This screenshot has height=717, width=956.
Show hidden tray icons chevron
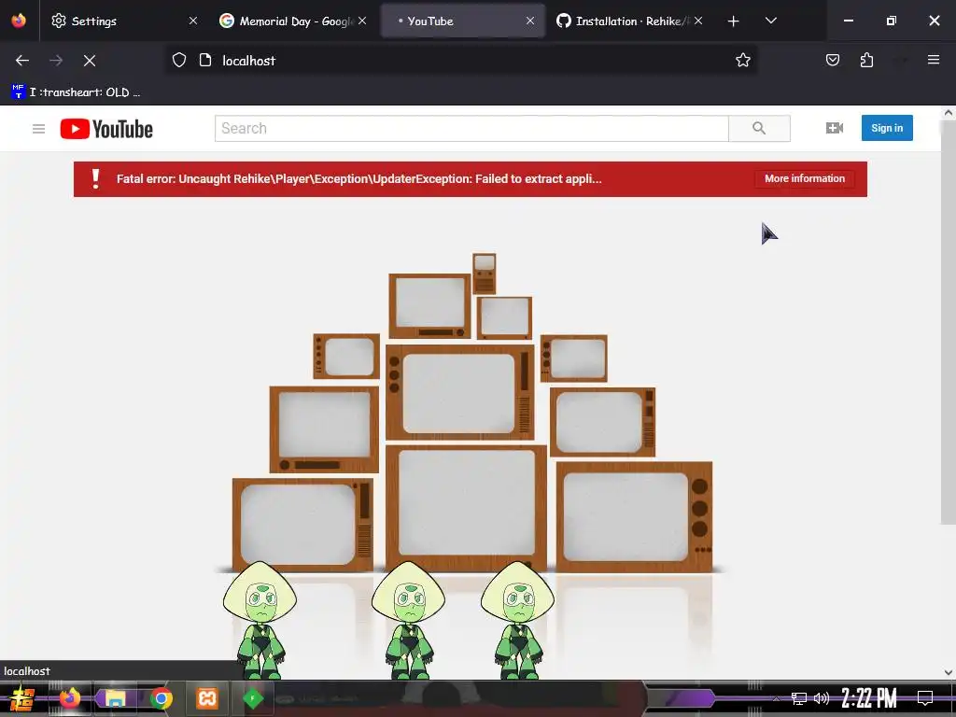pyautogui.click(x=776, y=698)
